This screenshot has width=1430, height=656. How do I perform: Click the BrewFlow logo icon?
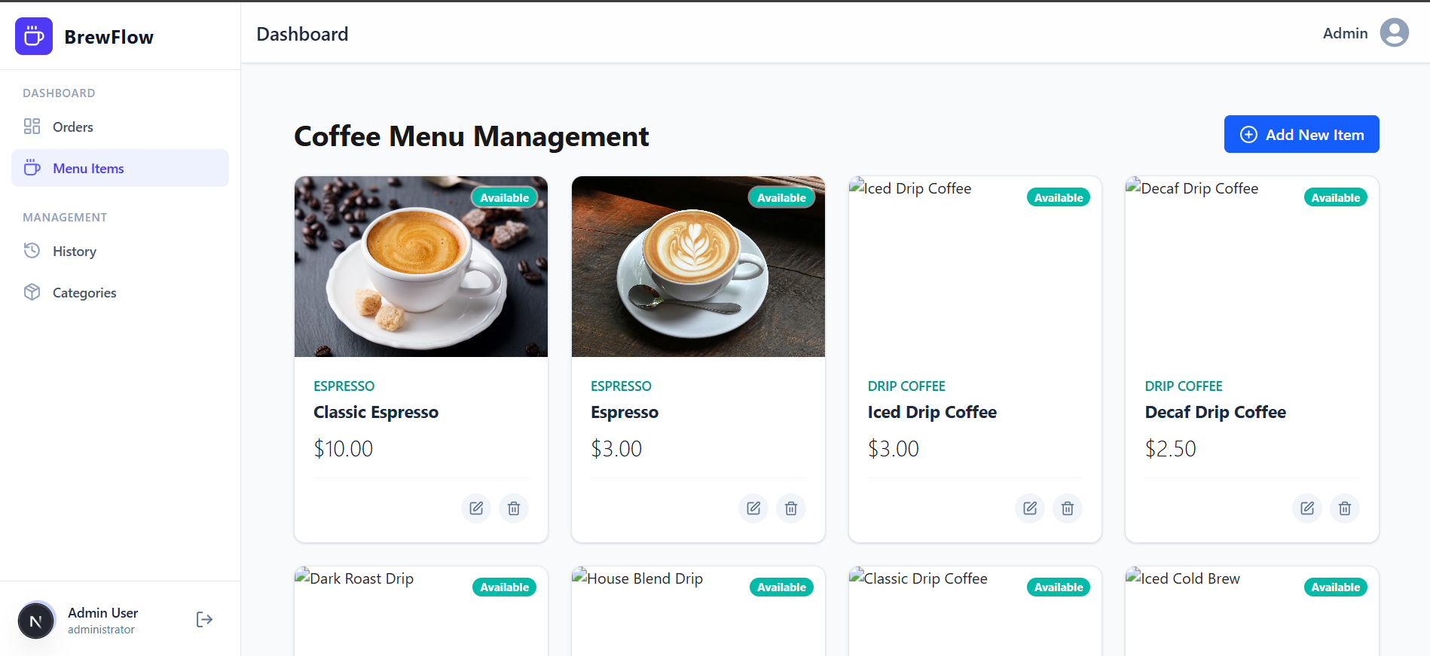click(34, 36)
